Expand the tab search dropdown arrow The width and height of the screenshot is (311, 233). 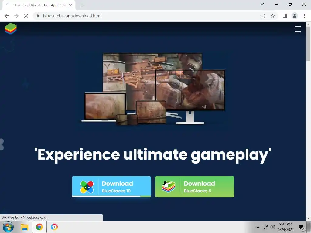[x=262, y=4]
